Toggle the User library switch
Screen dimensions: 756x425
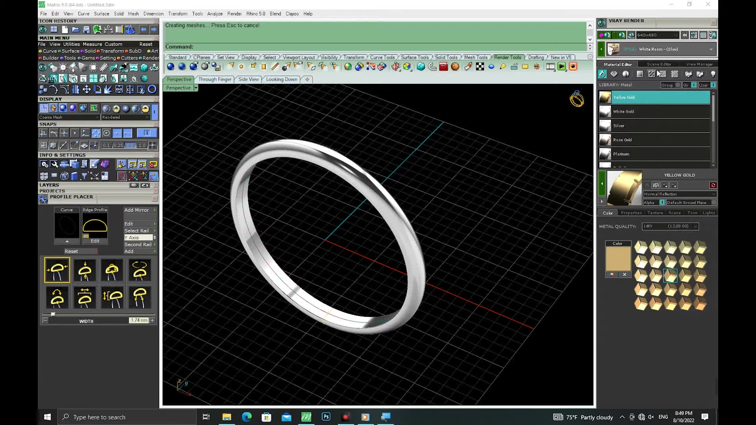(713, 85)
